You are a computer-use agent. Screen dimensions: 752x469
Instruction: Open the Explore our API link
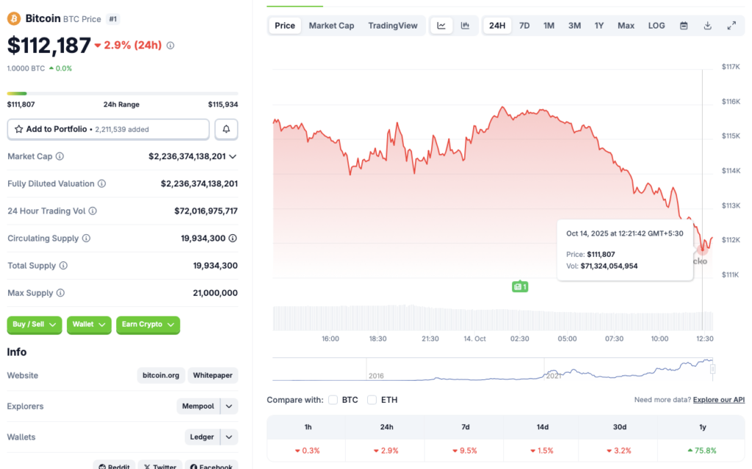tap(718, 400)
